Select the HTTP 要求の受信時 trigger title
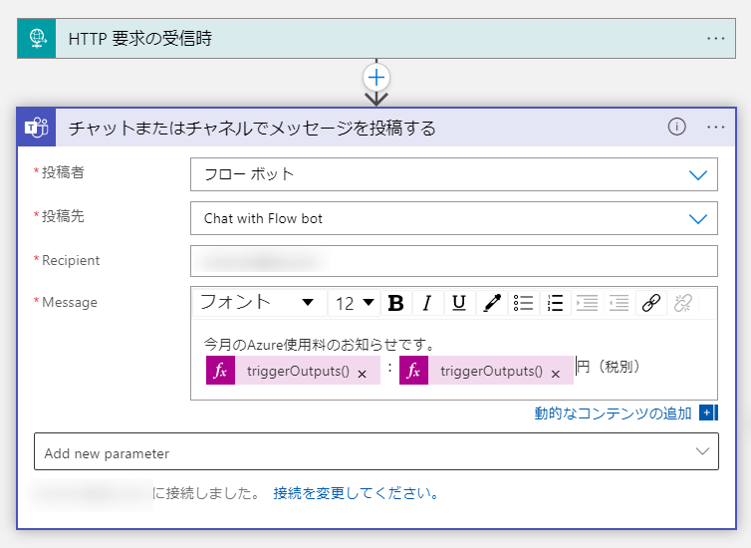The width and height of the screenshot is (751, 548). tap(140, 38)
